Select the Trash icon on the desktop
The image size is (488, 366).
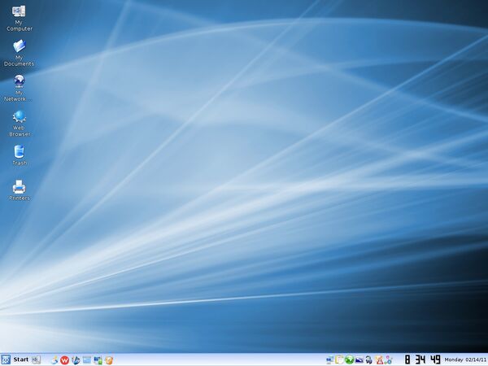(x=19, y=151)
